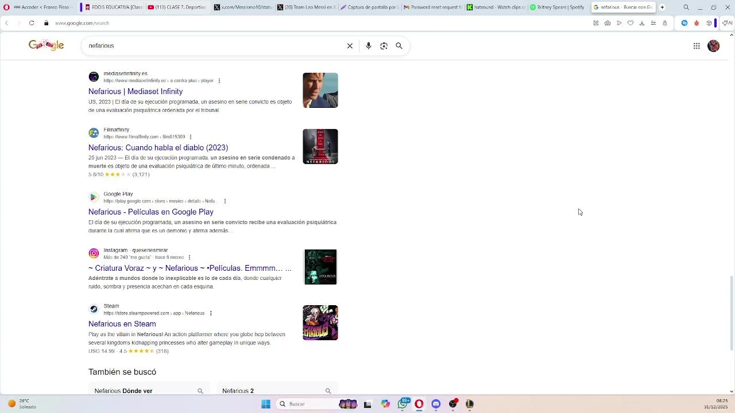Viewport: 735px width, 413px height.
Task: Open the Opera menu icon
Action: pyautogui.click(x=6, y=7)
